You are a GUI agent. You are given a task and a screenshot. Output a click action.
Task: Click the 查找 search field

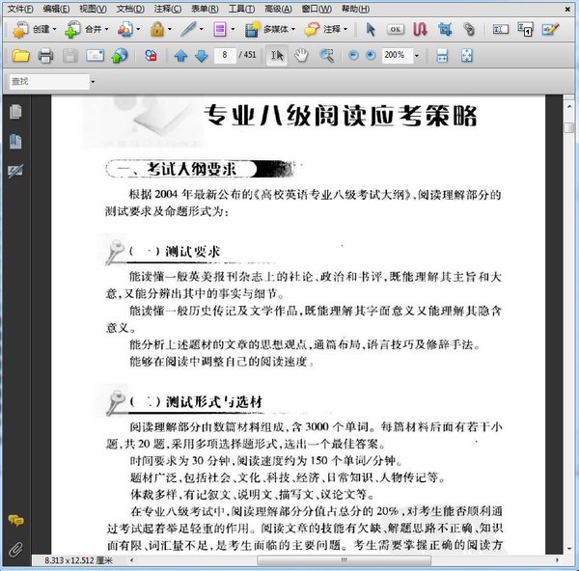click(49, 81)
